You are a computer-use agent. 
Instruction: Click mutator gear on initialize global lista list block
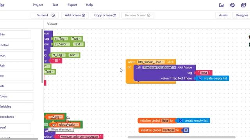[180, 121]
